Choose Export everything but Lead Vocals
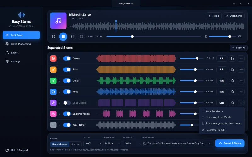This screenshot has height=157, width=252. [x=222, y=123]
